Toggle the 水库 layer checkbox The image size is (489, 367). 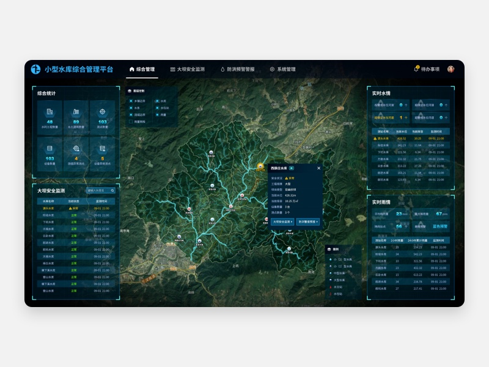pyautogui.click(x=157, y=101)
